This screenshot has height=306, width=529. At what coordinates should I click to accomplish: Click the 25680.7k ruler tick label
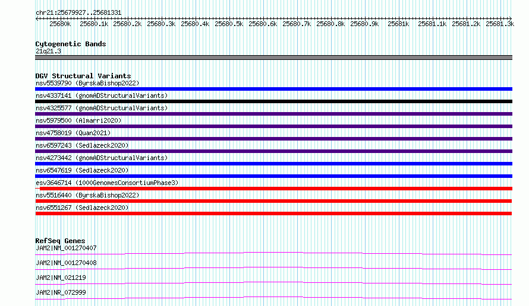tap(297, 24)
